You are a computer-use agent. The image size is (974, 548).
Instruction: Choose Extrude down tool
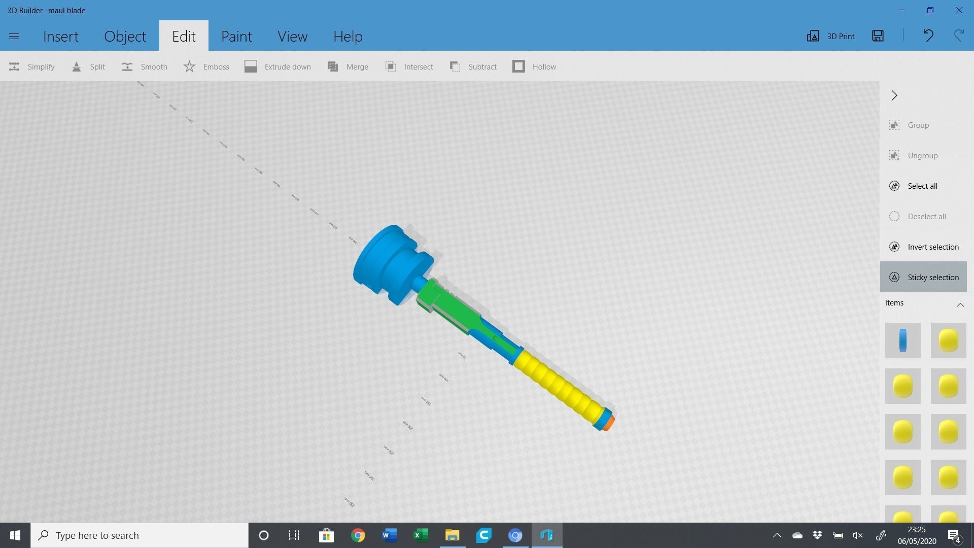[277, 66]
